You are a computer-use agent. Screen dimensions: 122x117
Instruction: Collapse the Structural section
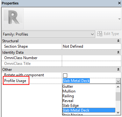click(x=118, y=41)
